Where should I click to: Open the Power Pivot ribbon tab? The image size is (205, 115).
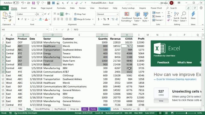156,8
